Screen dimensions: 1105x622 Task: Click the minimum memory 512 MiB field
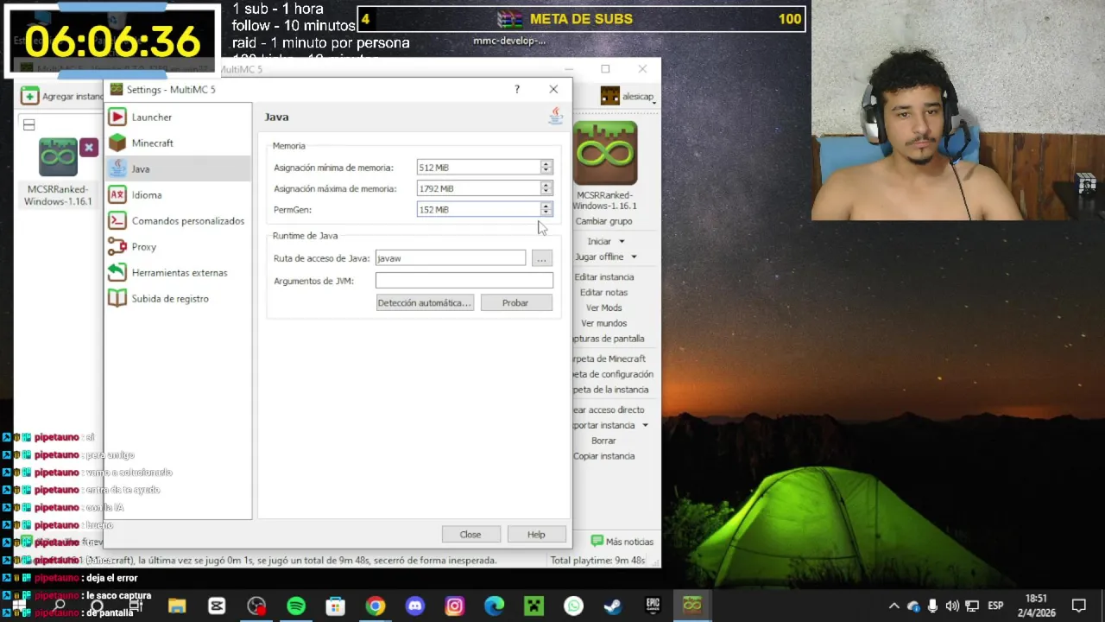click(x=478, y=168)
